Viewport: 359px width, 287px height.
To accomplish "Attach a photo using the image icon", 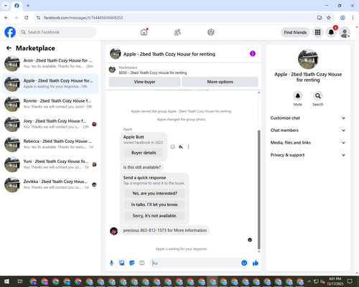I will [x=122, y=263].
